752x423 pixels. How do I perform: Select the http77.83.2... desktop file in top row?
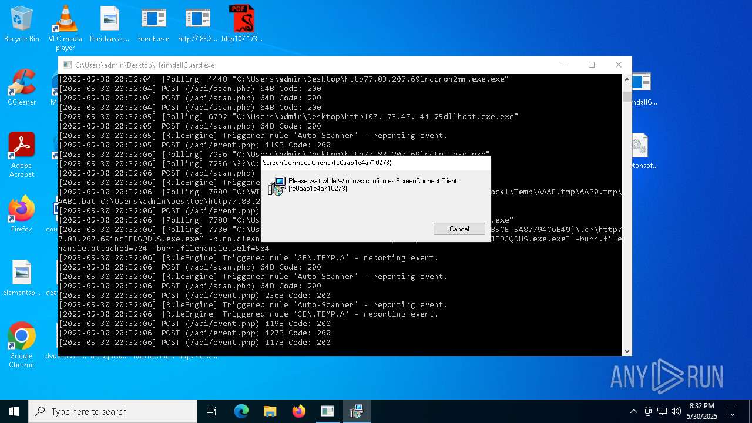[x=197, y=24]
